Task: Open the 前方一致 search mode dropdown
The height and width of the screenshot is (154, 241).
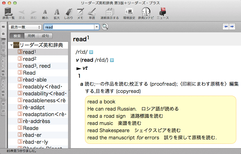Action: pos(25,27)
